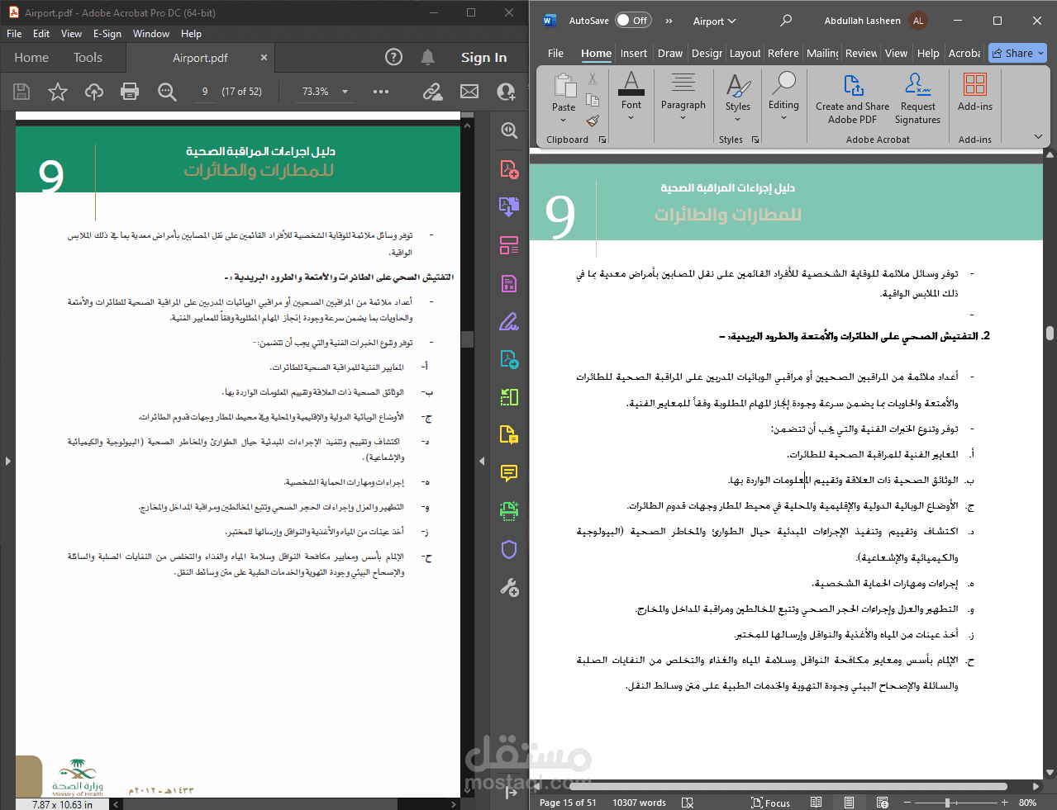Viewport: 1057px width, 810px height.
Task: Click Word zoom slider handle
Action: click(x=947, y=803)
